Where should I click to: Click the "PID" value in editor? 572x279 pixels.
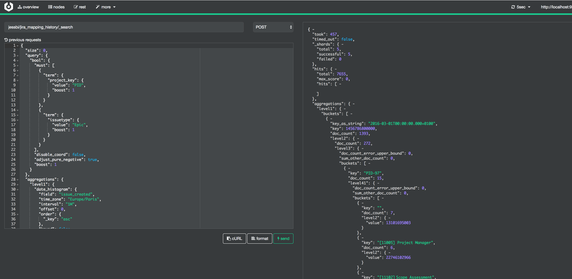point(78,85)
